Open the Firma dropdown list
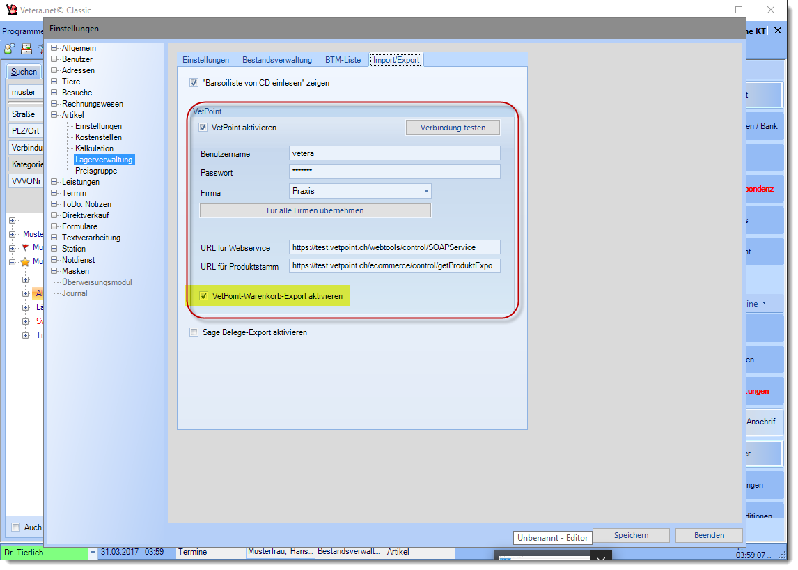Image resolution: width=798 pixels, height=570 pixels. [x=425, y=191]
